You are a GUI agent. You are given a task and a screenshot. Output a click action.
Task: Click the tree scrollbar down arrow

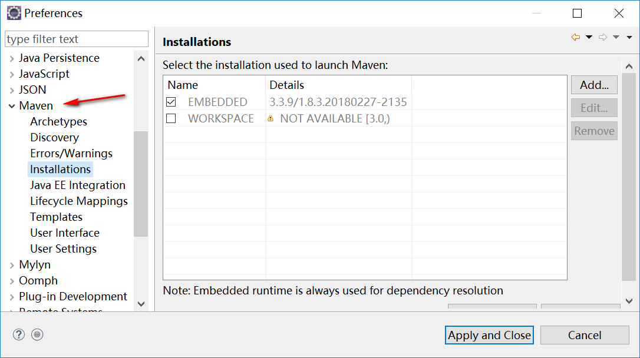(x=141, y=304)
